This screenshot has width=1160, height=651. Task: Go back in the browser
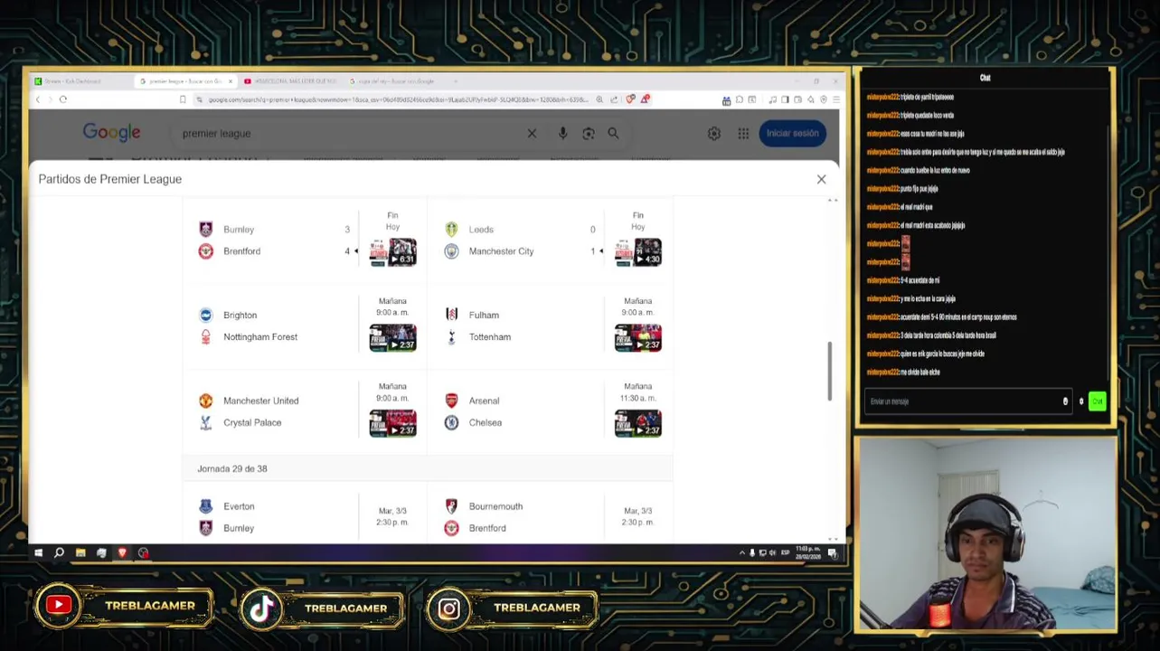coord(37,99)
